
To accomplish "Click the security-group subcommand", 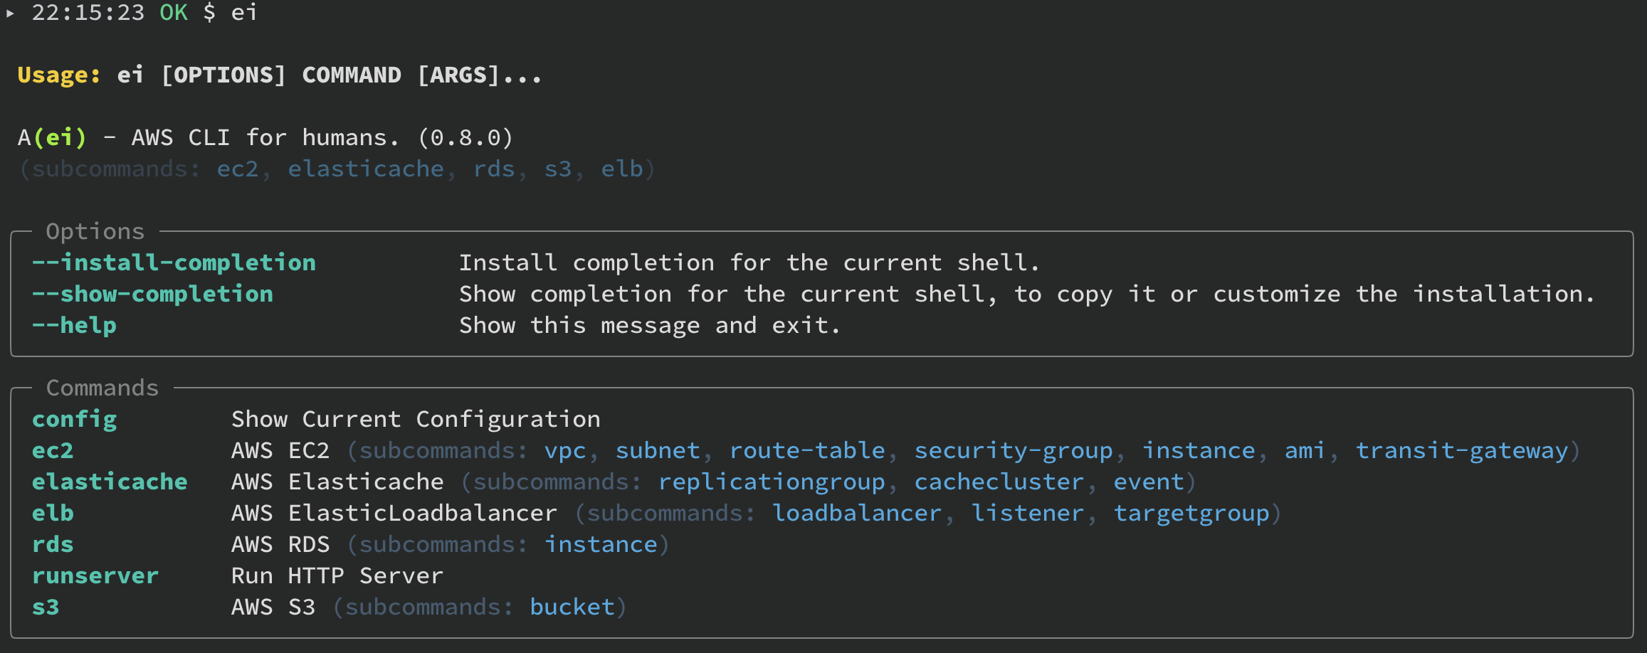I will (1014, 451).
